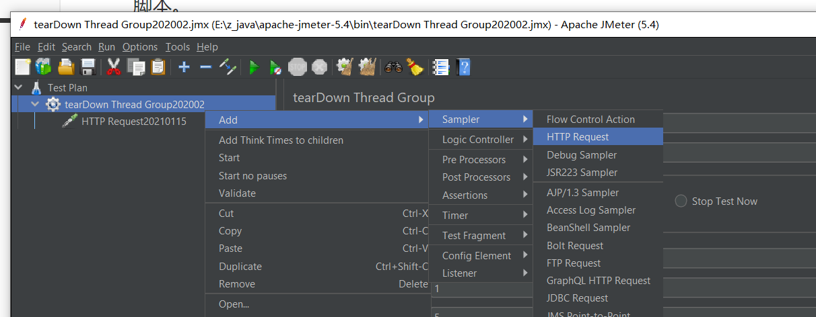Choose Bolt Request entry

(x=598, y=245)
